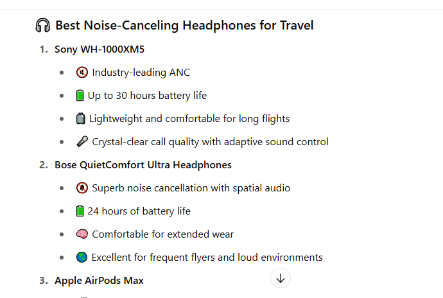Click the headphones emoji in the heading
This screenshot has height=298, width=443.
click(x=42, y=26)
